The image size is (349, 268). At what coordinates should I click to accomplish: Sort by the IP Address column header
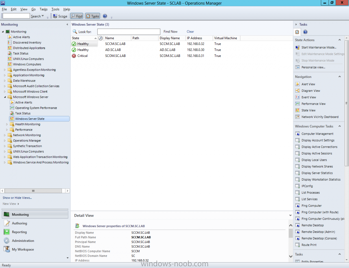pos(199,38)
